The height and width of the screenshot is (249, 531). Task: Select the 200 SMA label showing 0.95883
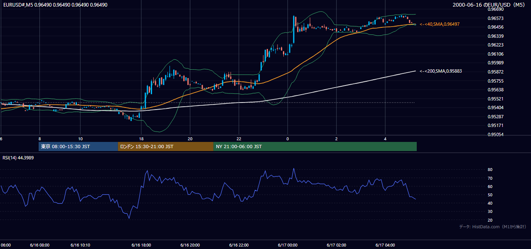tap(441, 71)
